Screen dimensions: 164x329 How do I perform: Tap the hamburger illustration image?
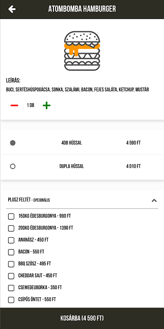click(x=82, y=51)
